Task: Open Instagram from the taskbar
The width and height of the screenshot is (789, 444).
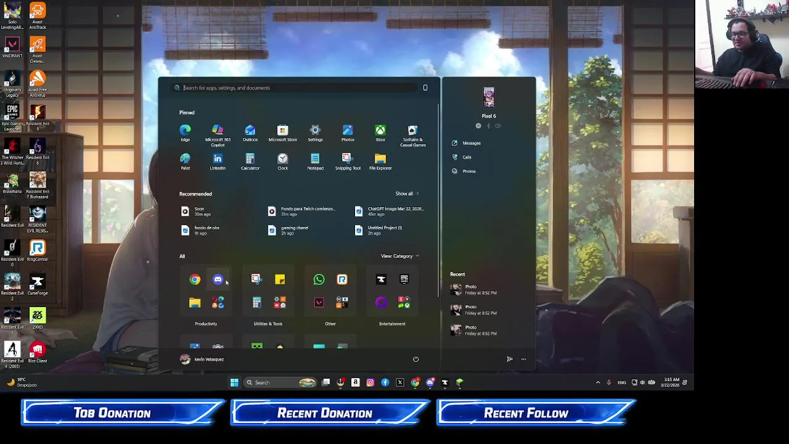Action: point(370,382)
